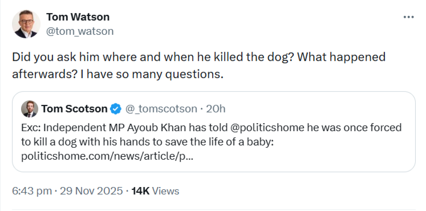
Task: Click the 6:43 pm time label
Action: (x=32, y=191)
